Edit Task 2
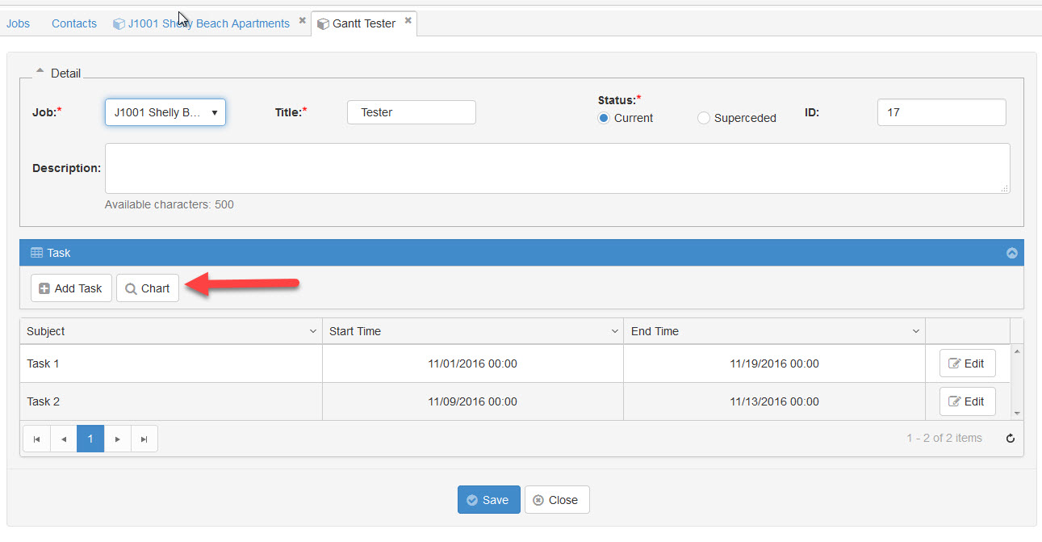1042x542 pixels. coord(967,401)
